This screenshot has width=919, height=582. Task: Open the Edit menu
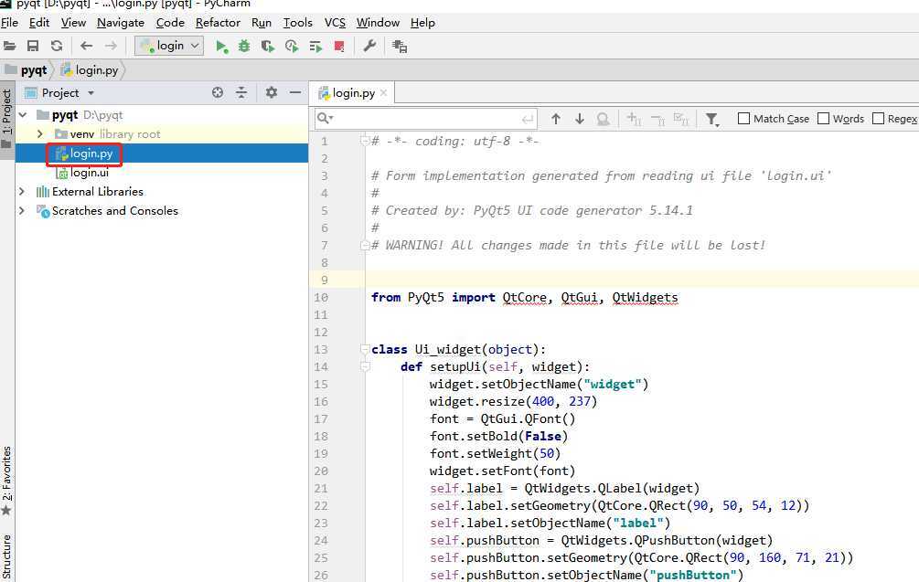tap(39, 22)
